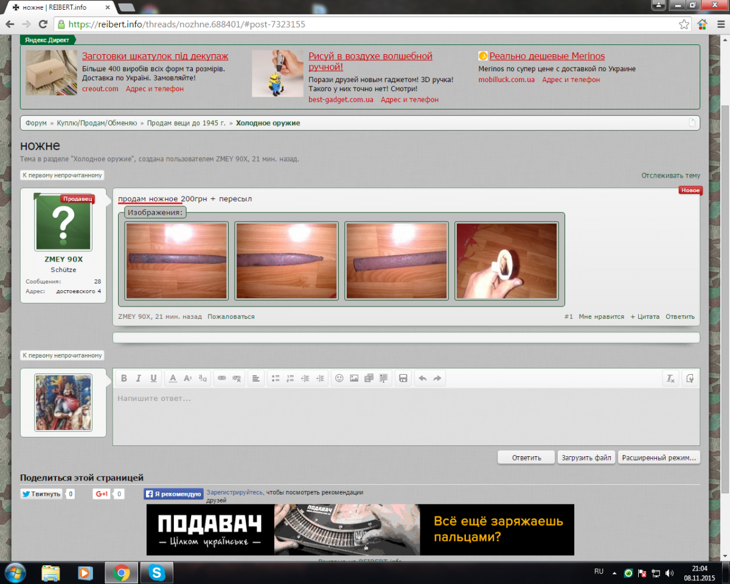Open 'Продам вещи до 1945 г.' breadcrumb
730x584 pixels.
pyautogui.click(x=186, y=123)
